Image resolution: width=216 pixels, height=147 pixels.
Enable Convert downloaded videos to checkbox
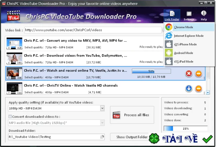pos(10,116)
